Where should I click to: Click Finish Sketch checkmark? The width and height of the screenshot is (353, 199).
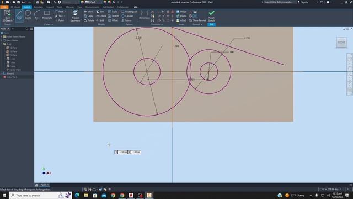click(x=211, y=16)
